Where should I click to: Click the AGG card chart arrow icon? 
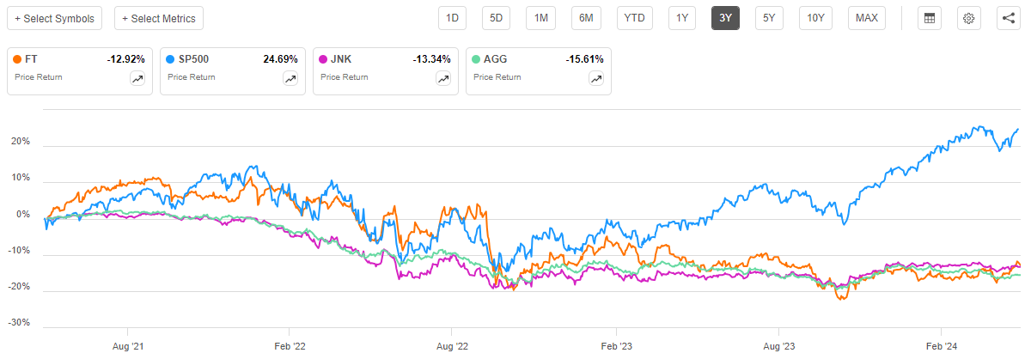point(596,79)
